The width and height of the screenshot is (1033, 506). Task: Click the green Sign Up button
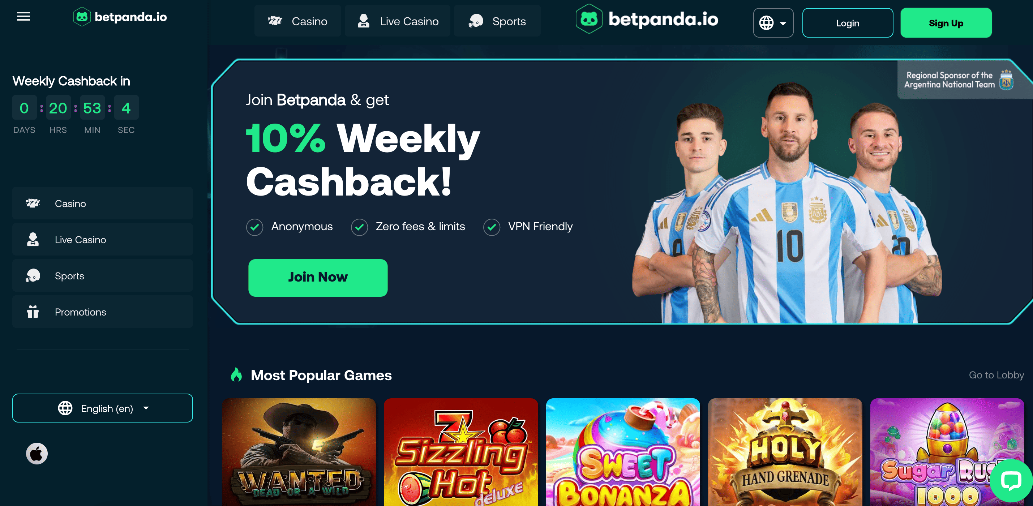pyautogui.click(x=946, y=23)
